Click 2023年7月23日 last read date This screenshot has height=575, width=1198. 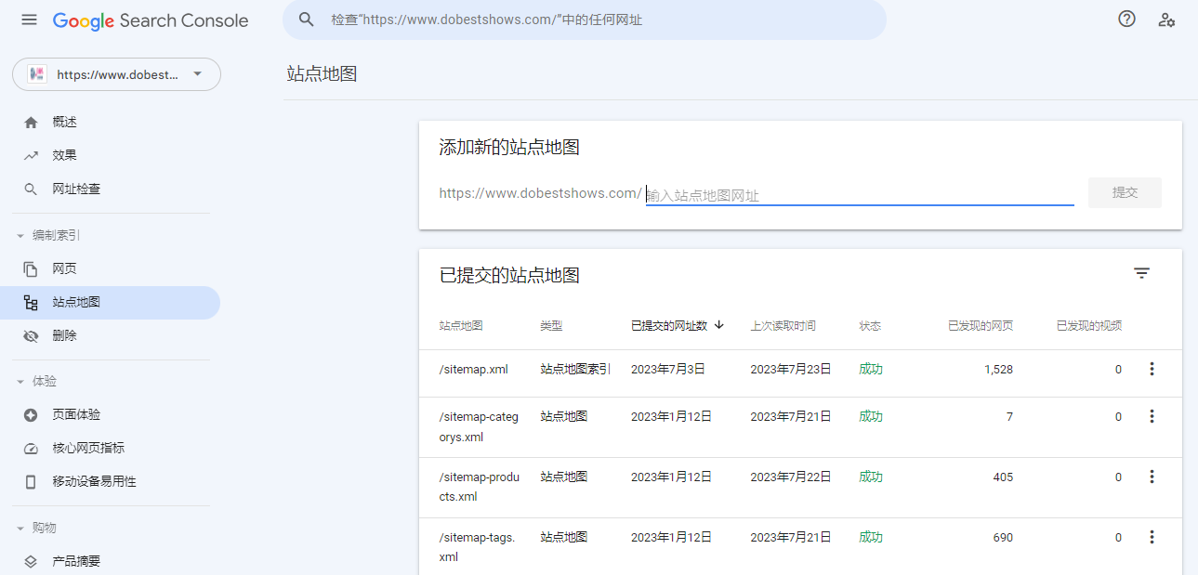click(791, 369)
